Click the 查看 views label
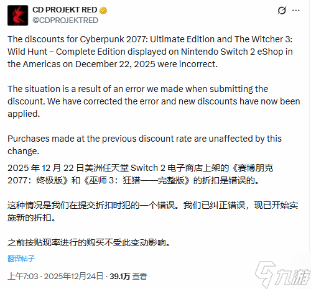311x289 pixels. point(139,277)
